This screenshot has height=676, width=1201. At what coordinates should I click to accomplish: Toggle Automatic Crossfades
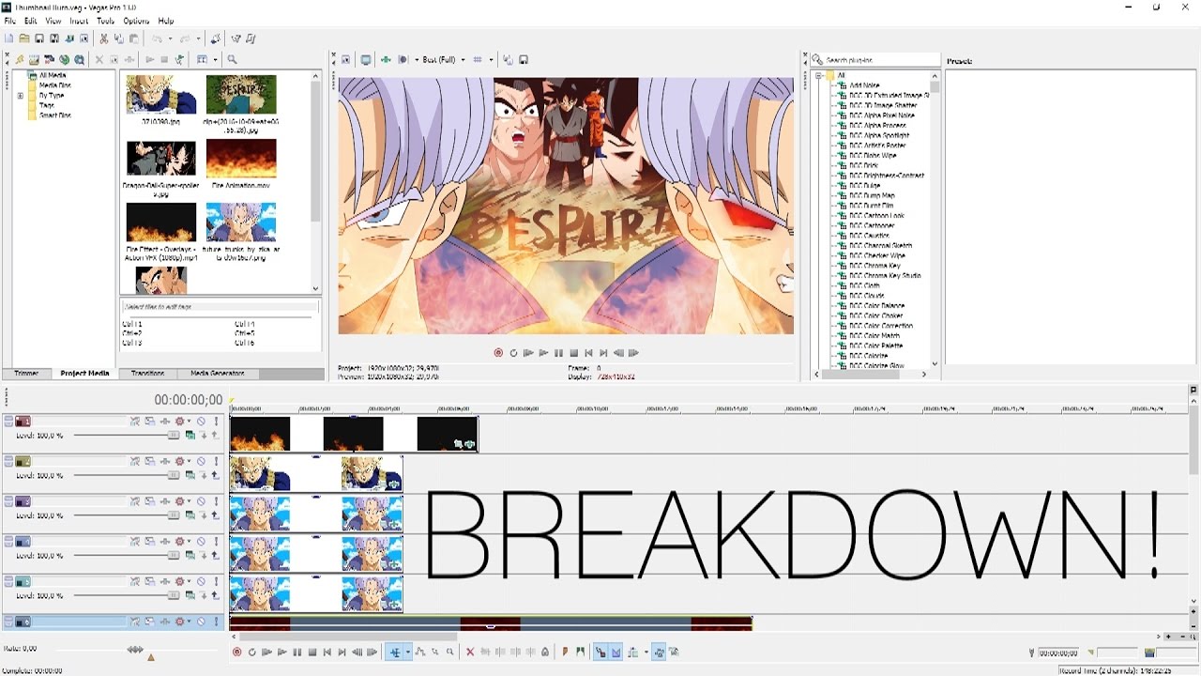pos(616,652)
